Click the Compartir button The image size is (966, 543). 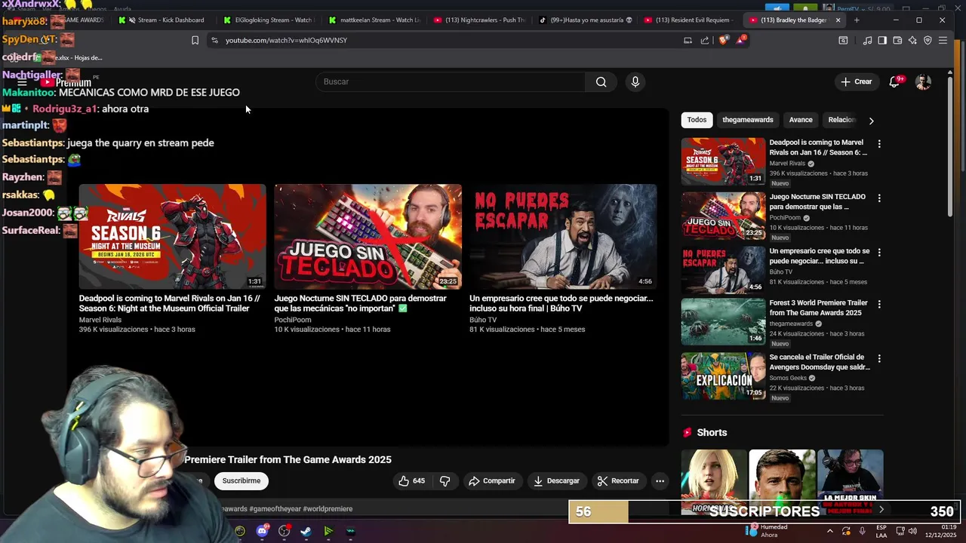[x=492, y=480]
